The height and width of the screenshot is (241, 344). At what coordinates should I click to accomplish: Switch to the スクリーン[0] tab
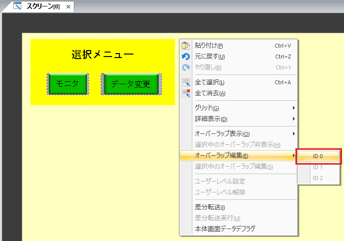[43, 6]
